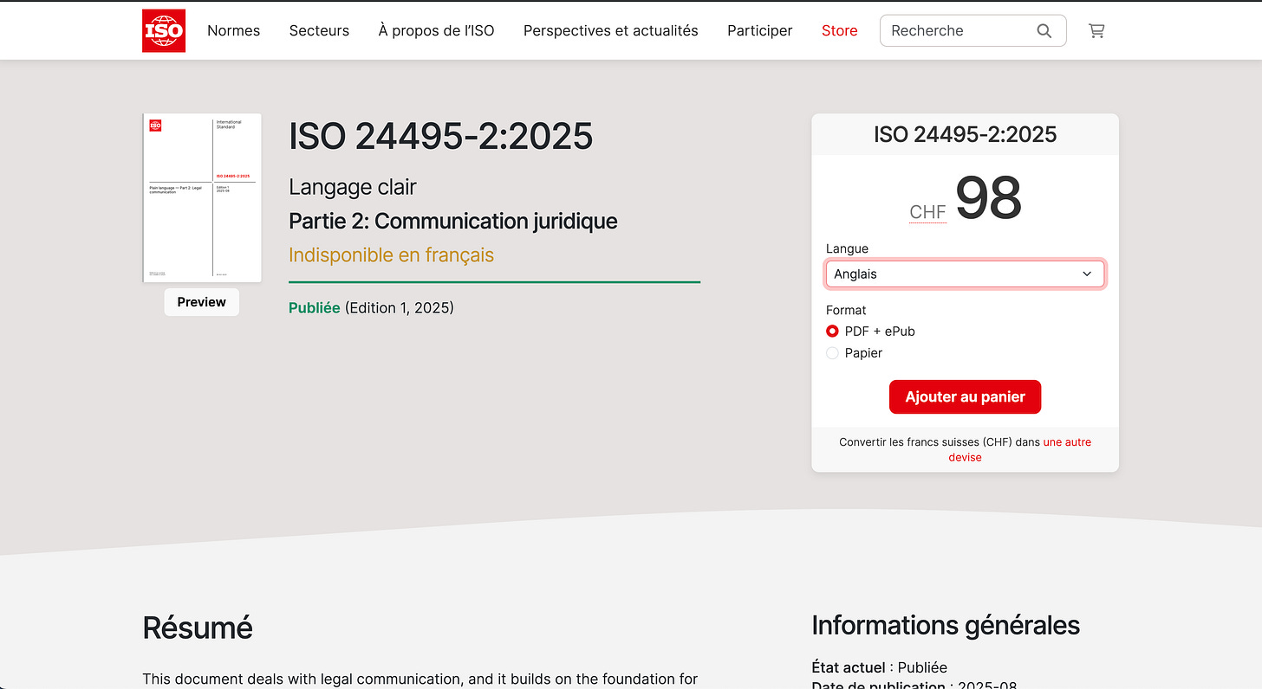Open the À propos de l'ISO menu

coord(436,30)
